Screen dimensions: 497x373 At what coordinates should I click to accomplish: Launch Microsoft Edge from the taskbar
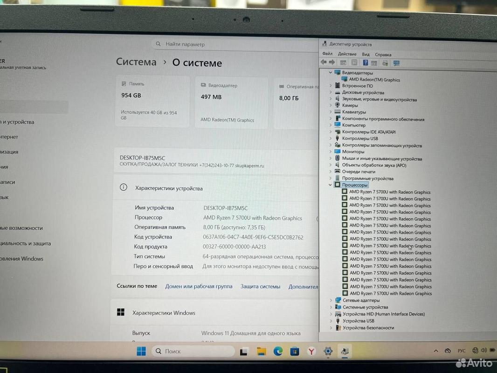pos(278,352)
